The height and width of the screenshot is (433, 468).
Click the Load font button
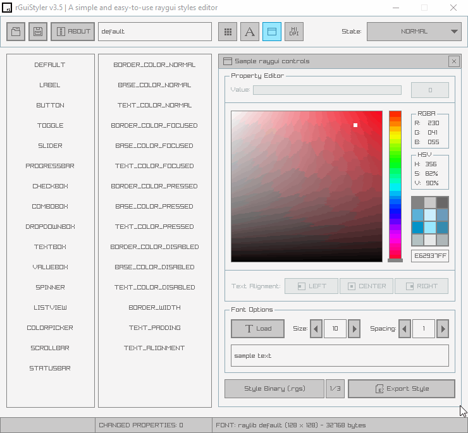[x=257, y=329]
